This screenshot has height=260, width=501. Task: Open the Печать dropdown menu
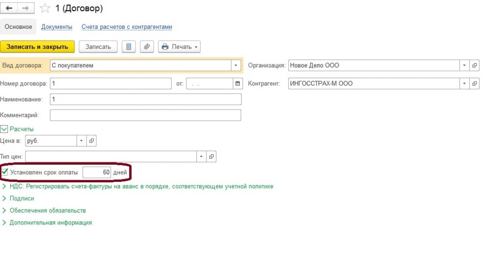click(179, 47)
